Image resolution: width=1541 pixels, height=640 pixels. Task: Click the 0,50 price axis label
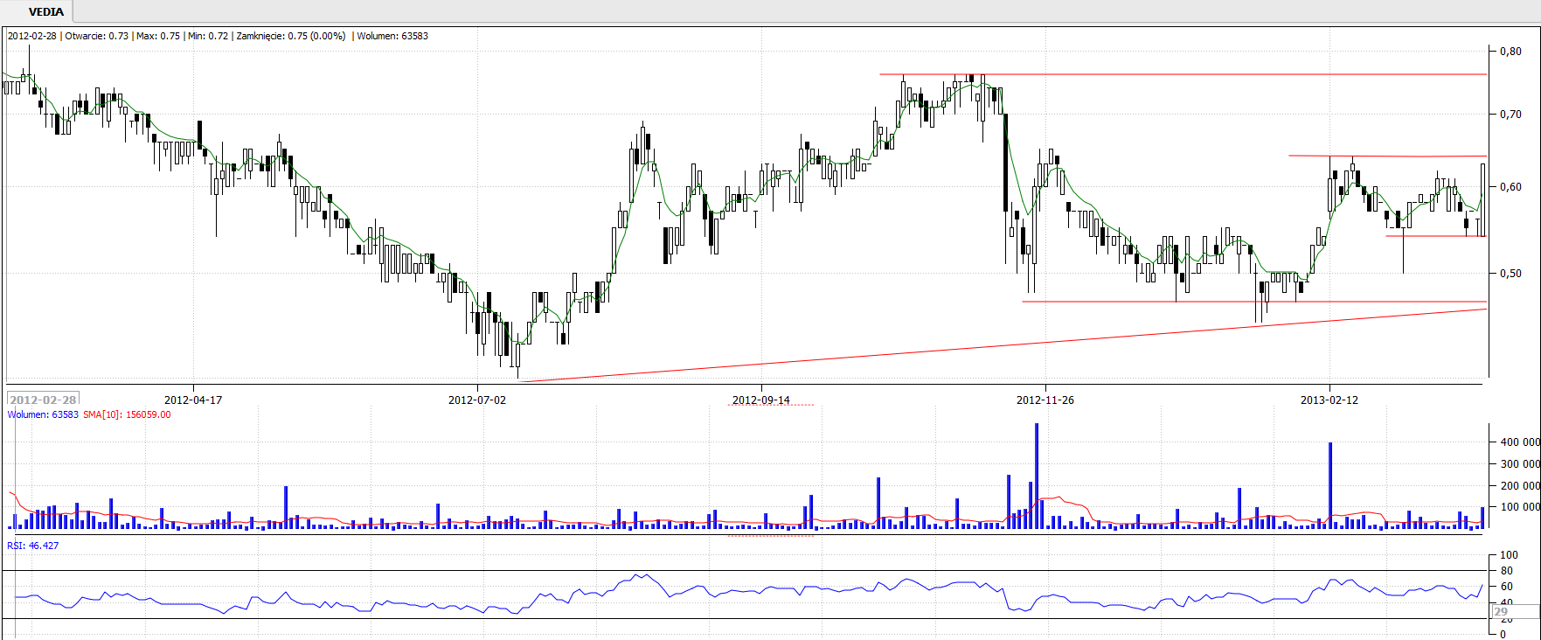(1510, 273)
